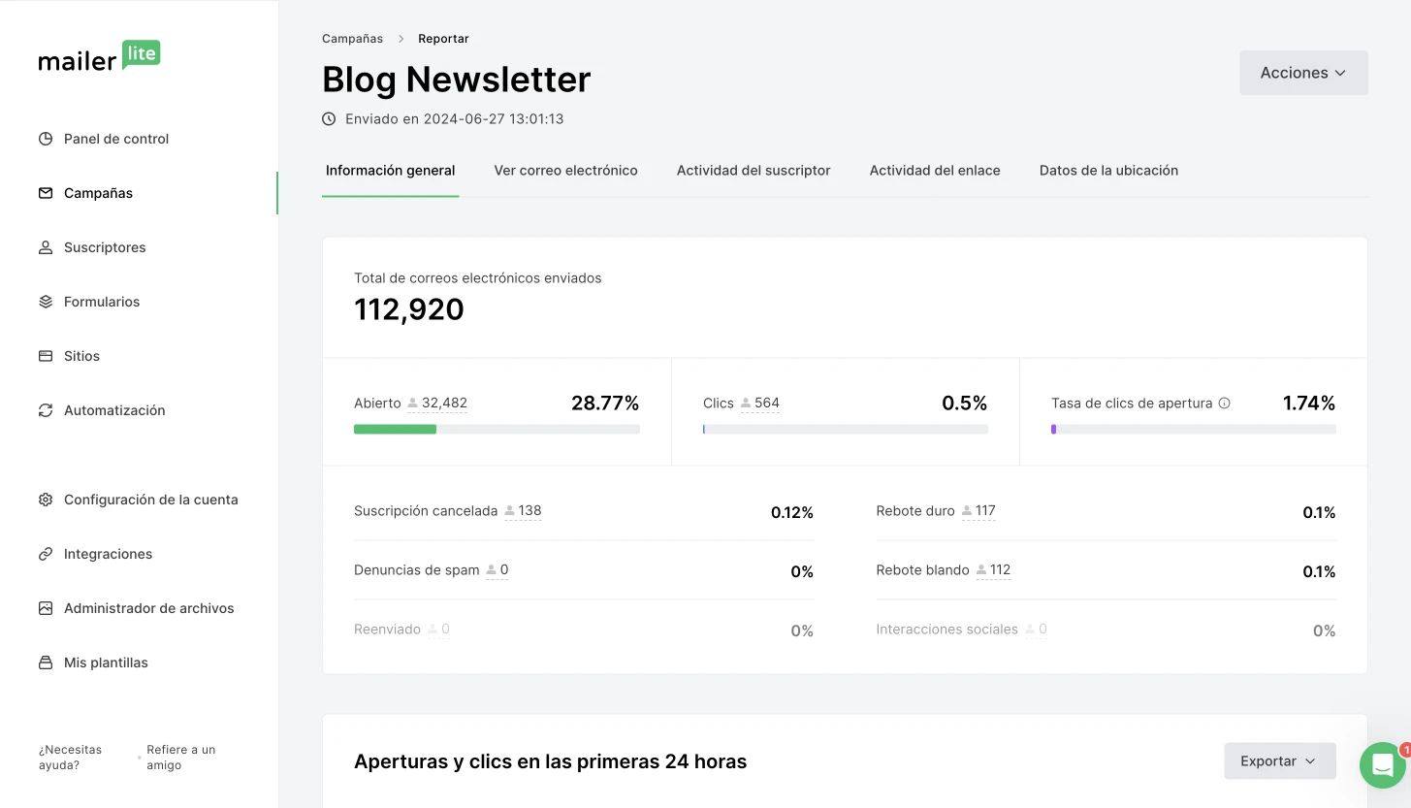Open the ¿Necesitas ayuda? link
The width and height of the screenshot is (1411, 808).
[70, 758]
